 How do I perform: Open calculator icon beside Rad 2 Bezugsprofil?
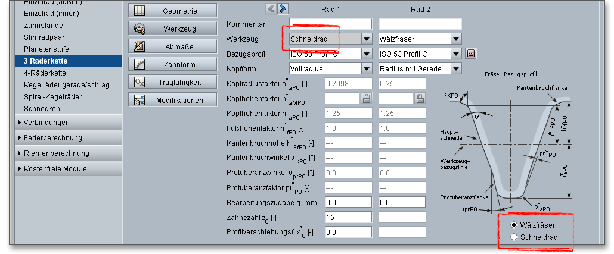pos(471,54)
